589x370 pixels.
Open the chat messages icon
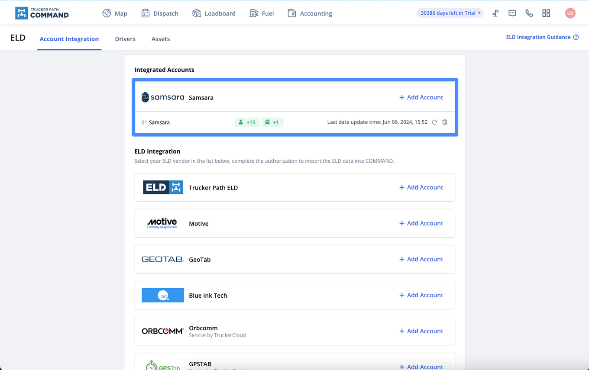(512, 13)
